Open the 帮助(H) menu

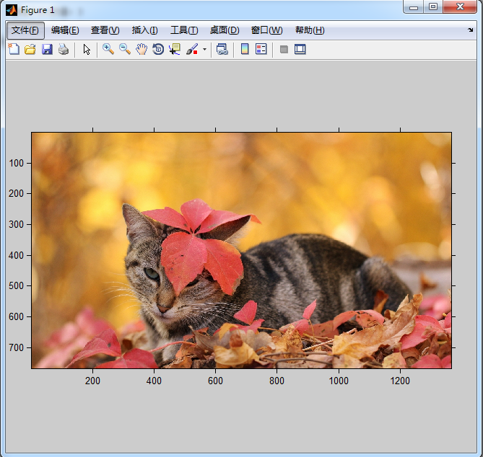coord(310,30)
